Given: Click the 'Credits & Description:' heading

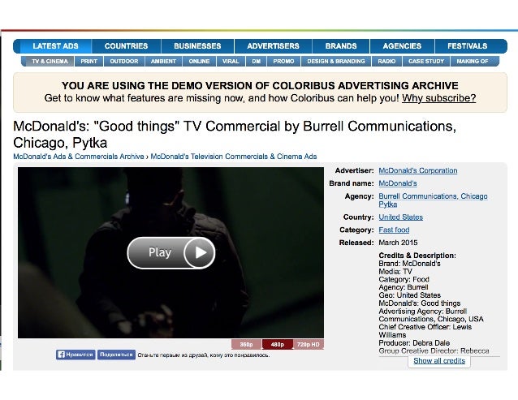Looking at the screenshot, I should click(x=417, y=256).
